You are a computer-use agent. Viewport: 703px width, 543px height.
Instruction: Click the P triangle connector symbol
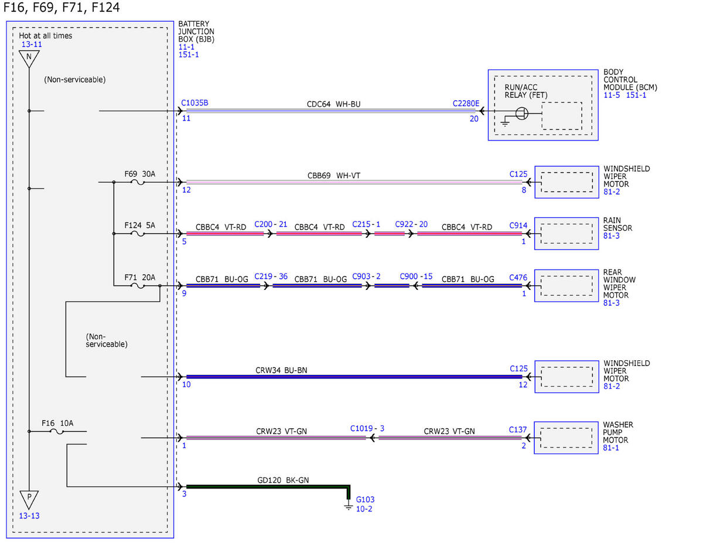[29, 498]
